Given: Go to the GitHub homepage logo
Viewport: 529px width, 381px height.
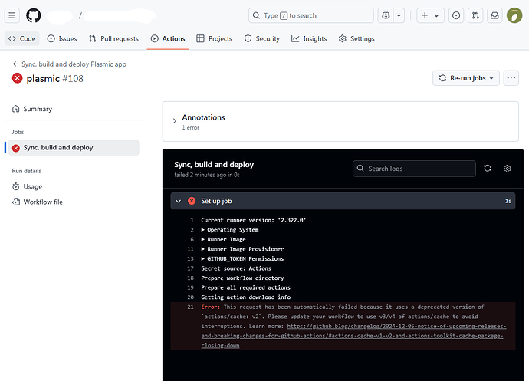Looking at the screenshot, I should [34, 15].
